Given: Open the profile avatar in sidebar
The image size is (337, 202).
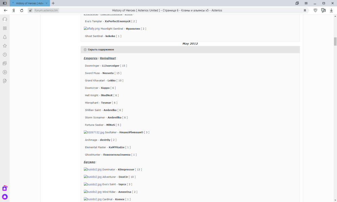Looking at the screenshot, I should [5, 19].
